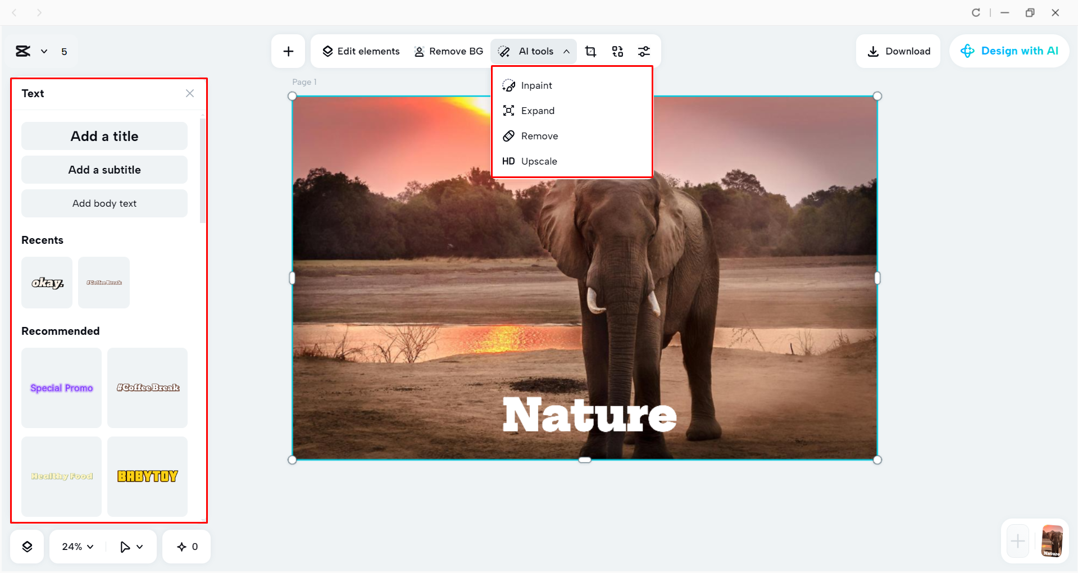Select Inpaint from the AI tools menu
This screenshot has height=573, width=1078.
(x=536, y=85)
